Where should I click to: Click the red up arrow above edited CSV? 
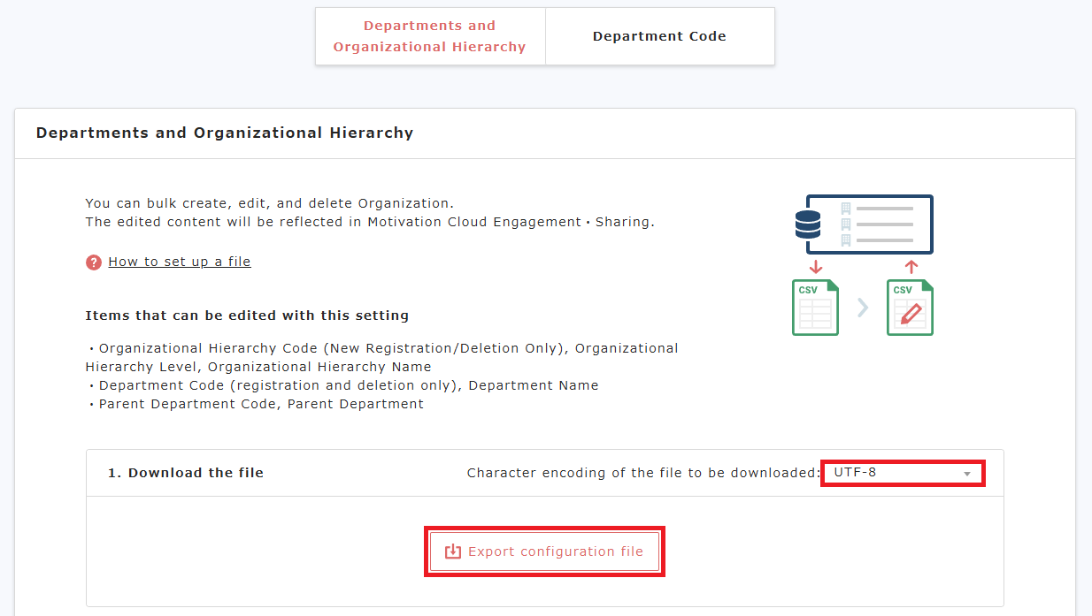(911, 267)
